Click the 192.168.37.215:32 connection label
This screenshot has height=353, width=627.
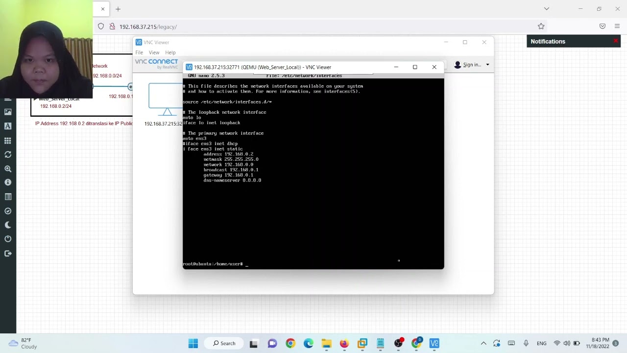pyautogui.click(x=163, y=124)
